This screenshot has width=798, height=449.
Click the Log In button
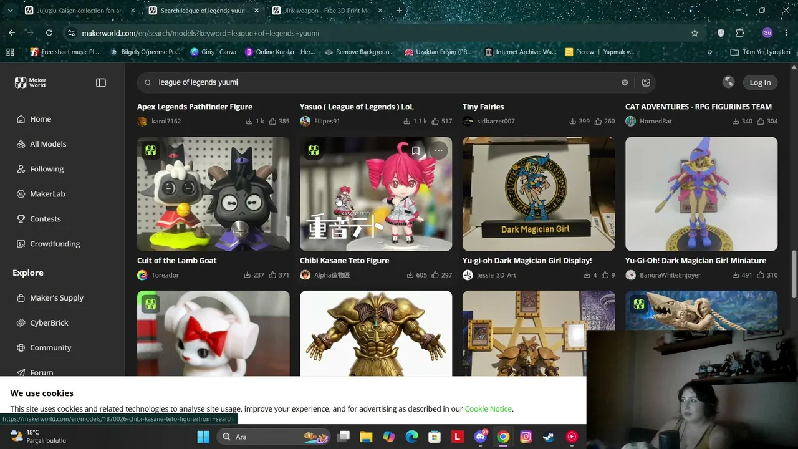click(x=760, y=82)
